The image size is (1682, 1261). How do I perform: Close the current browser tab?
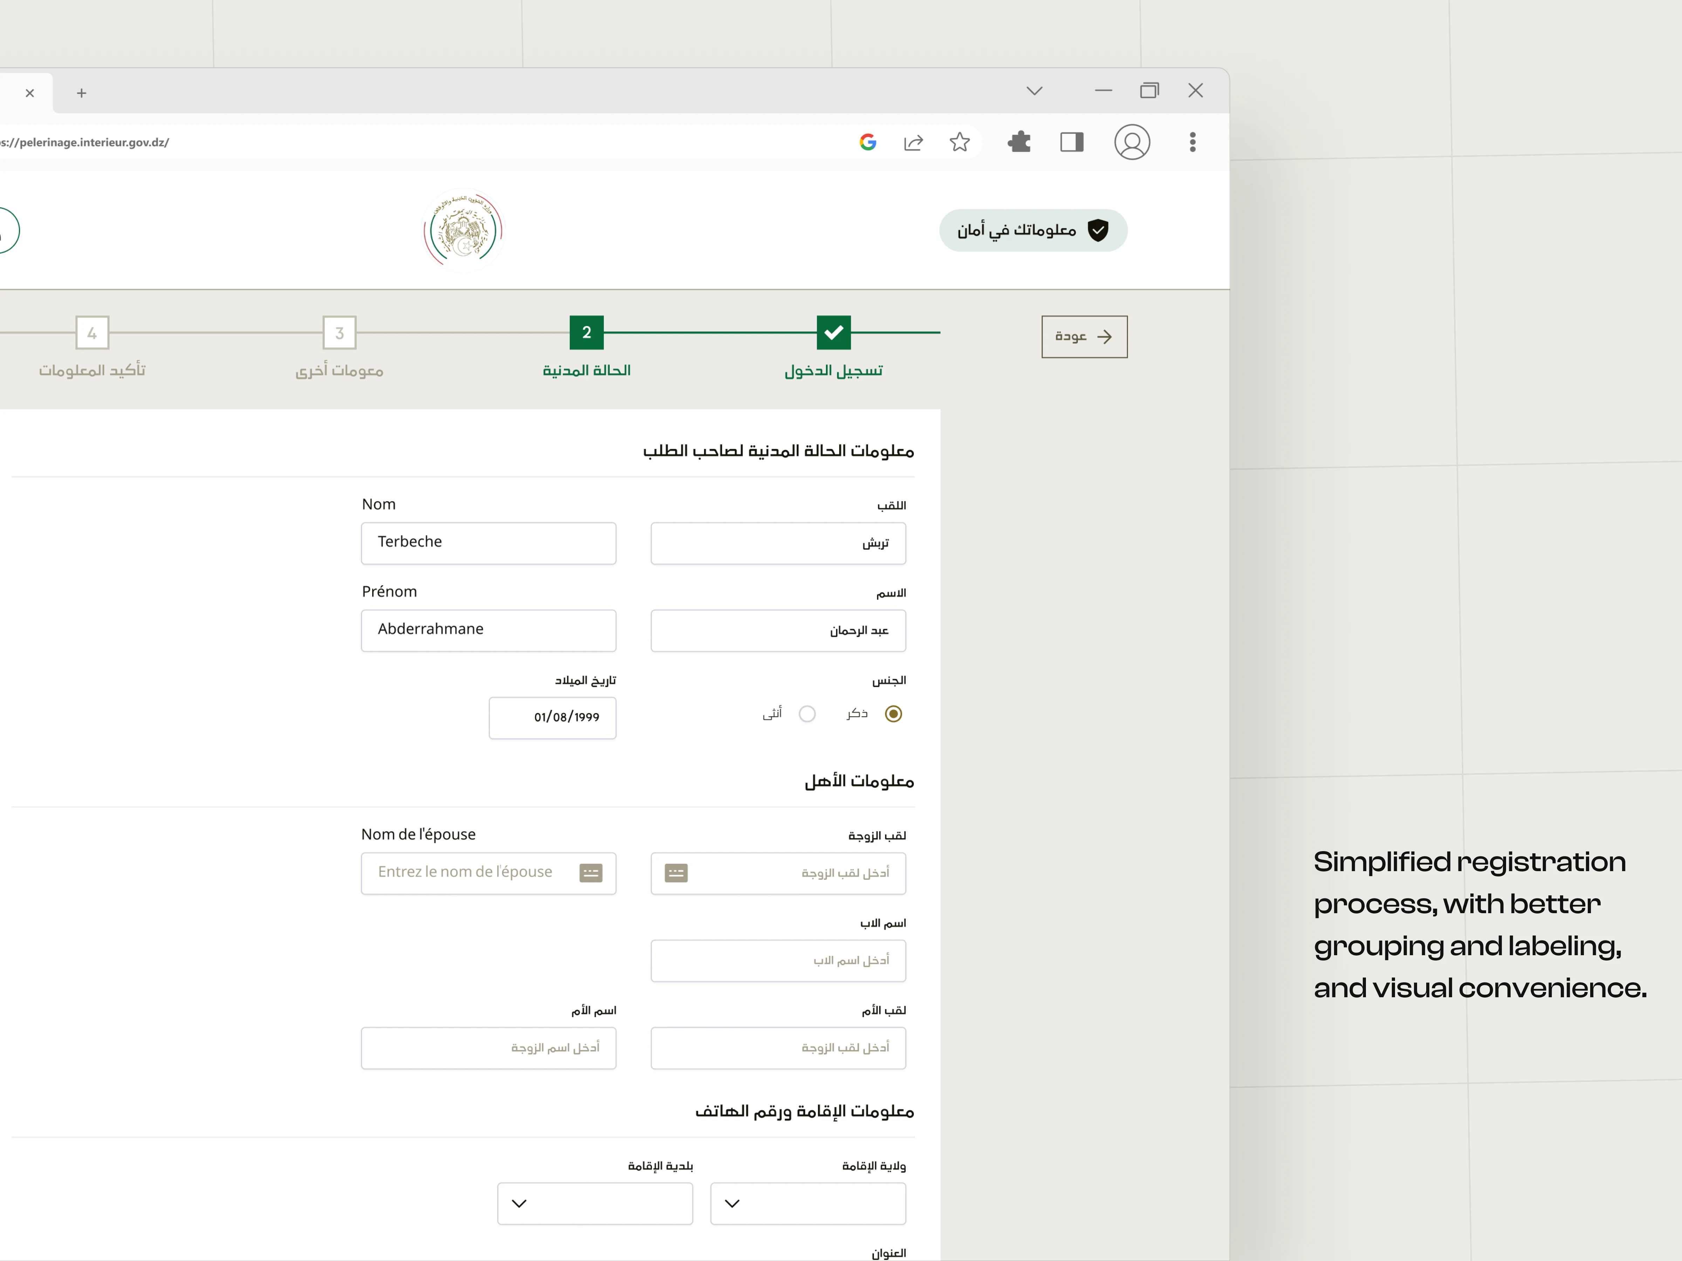[30, 93]
